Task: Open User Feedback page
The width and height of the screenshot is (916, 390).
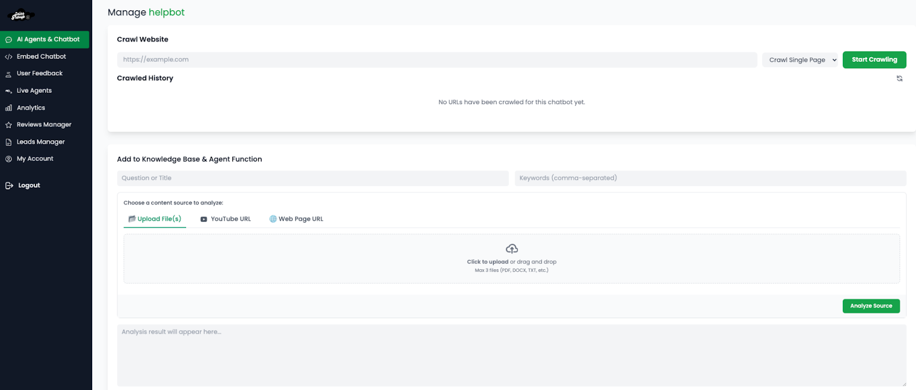Action: pos(40,73)
